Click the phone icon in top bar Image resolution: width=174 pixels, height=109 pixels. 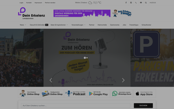click(x=136, y=3)
